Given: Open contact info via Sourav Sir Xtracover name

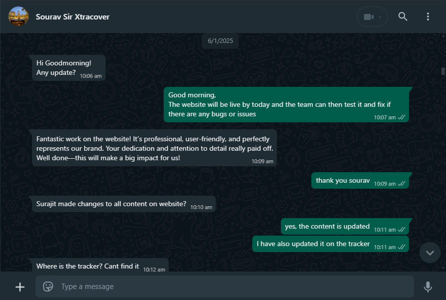Looking at the screenshot, I should (73, 17).
